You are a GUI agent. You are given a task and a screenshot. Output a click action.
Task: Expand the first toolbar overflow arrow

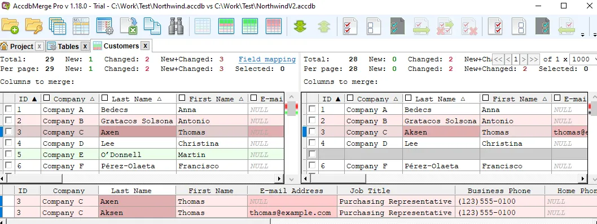tap(582, 35)
